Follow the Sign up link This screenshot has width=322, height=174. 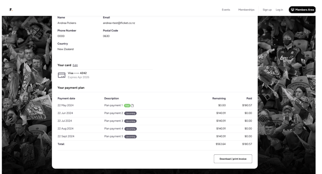(267, 10)
